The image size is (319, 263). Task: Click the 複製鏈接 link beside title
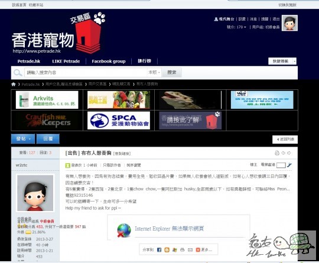122,154
